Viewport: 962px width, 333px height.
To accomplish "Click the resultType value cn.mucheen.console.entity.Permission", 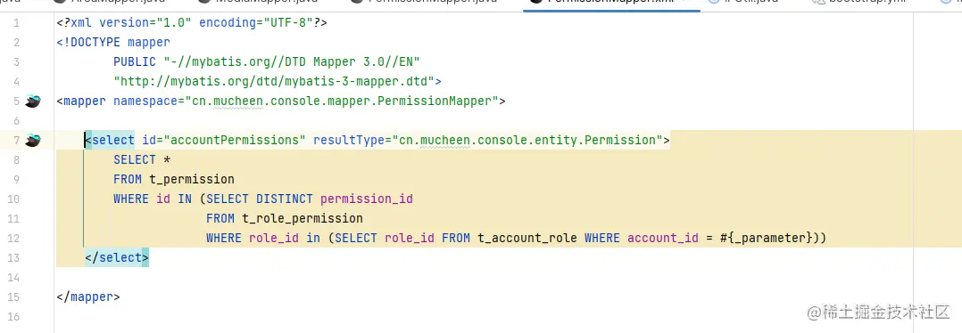I will (x=527, y=140).
